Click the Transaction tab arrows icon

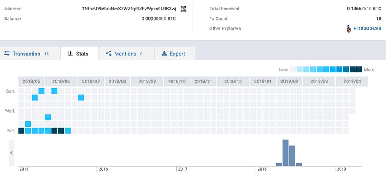tap(7, 54)
